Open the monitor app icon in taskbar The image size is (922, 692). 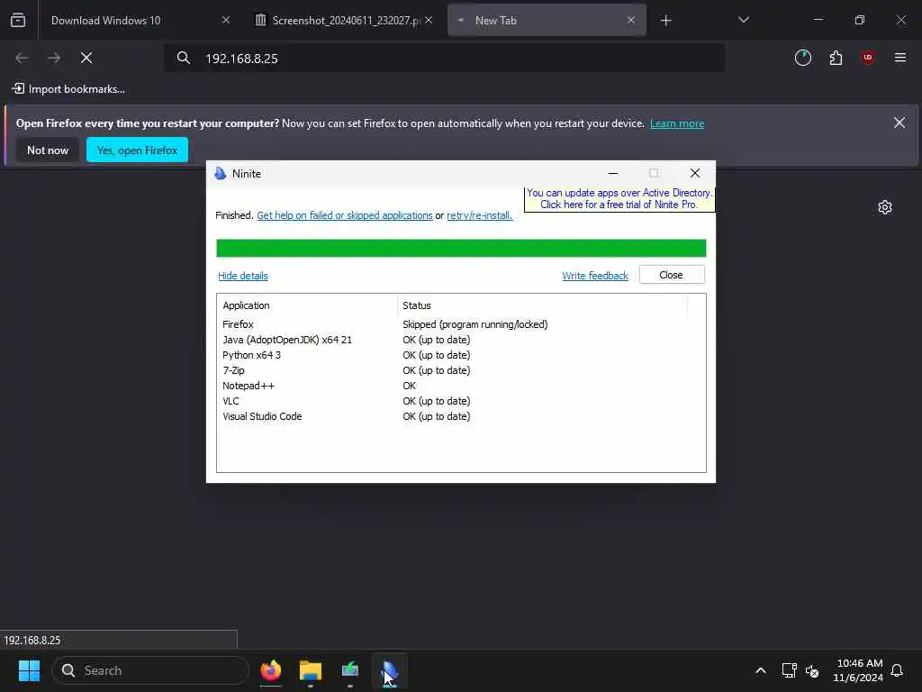click(350, 670)
